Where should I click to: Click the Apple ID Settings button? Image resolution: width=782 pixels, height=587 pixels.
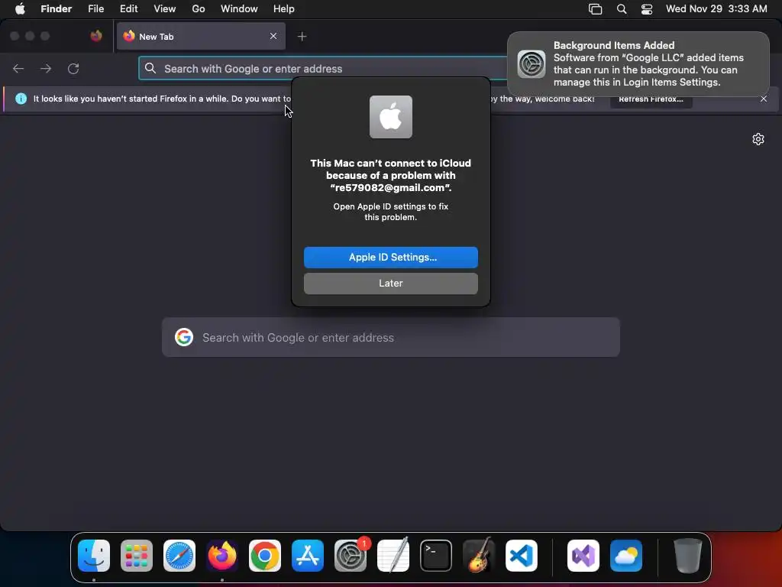[x=390, y=257]
